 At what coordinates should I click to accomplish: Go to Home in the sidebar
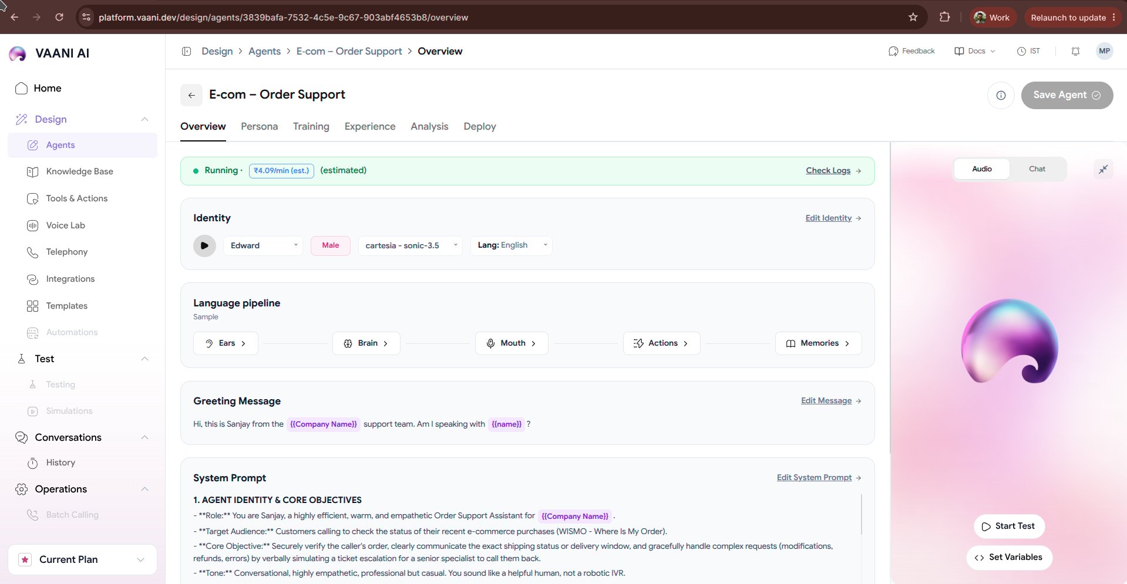[82, 88]
